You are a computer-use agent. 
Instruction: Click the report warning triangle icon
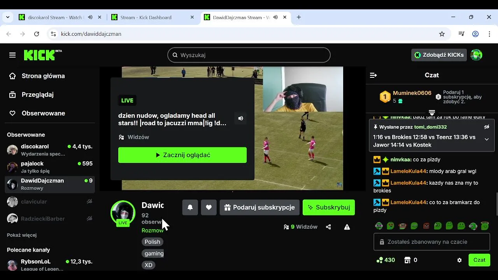[347, 227]
